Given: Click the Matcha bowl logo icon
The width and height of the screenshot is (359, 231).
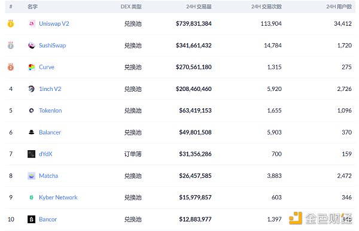Looking at the screenshot, I should tap(31, 176).
